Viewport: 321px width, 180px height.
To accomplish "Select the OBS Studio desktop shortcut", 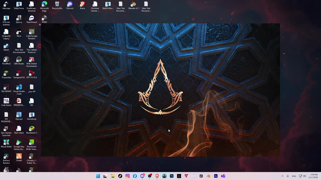I will click(x=19, y=61).
